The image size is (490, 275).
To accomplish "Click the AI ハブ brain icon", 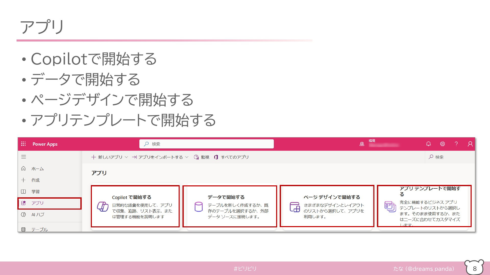I will tap(23, 215).
